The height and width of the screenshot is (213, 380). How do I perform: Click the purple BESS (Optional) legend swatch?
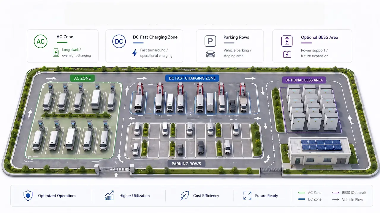335,193
